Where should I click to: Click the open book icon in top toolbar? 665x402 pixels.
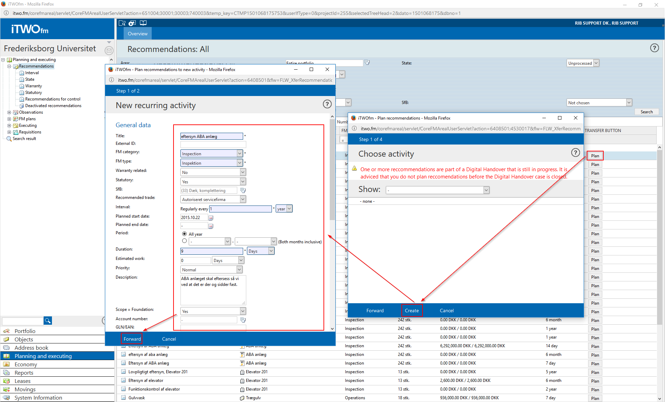(x=143, y=23)
